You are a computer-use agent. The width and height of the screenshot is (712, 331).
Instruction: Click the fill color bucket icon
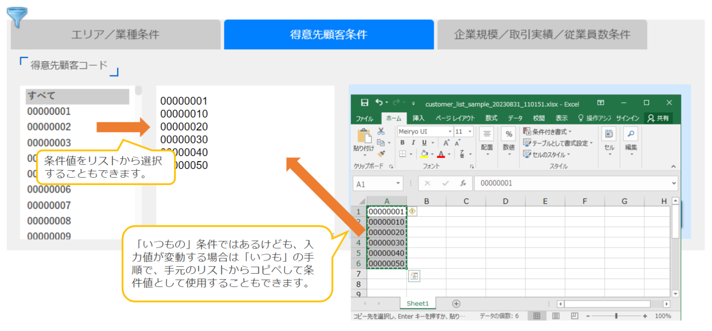[x=425, y=154]
